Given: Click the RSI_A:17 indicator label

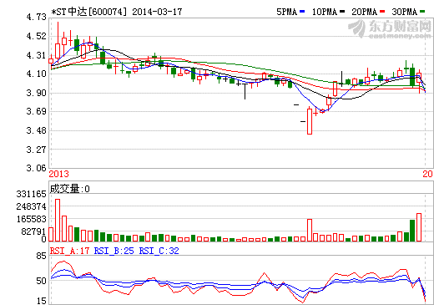Looking at the screenshot, I should [69, 251].
